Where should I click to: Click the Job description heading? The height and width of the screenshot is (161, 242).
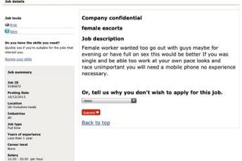(x=103, y=39)
